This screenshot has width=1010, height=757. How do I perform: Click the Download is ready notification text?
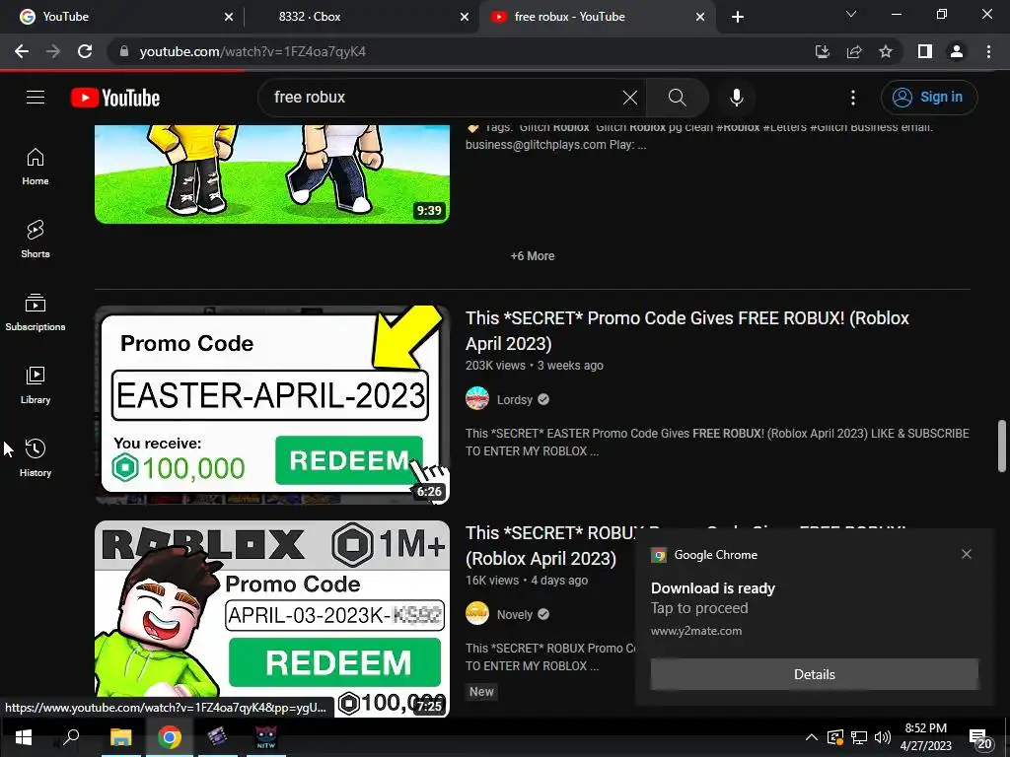pyautogui.click(x=712, y=588)
